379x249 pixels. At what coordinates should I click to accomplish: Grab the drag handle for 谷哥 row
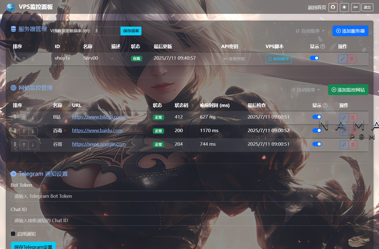pyautogui.click(x=15, y=144)
